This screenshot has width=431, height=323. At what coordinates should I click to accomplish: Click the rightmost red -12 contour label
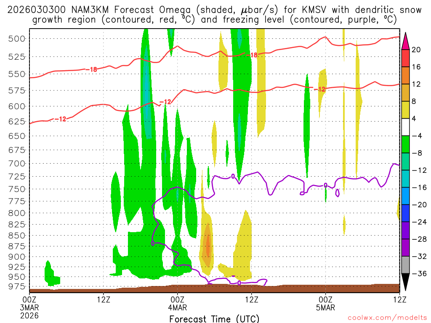[x=319, y=89]
